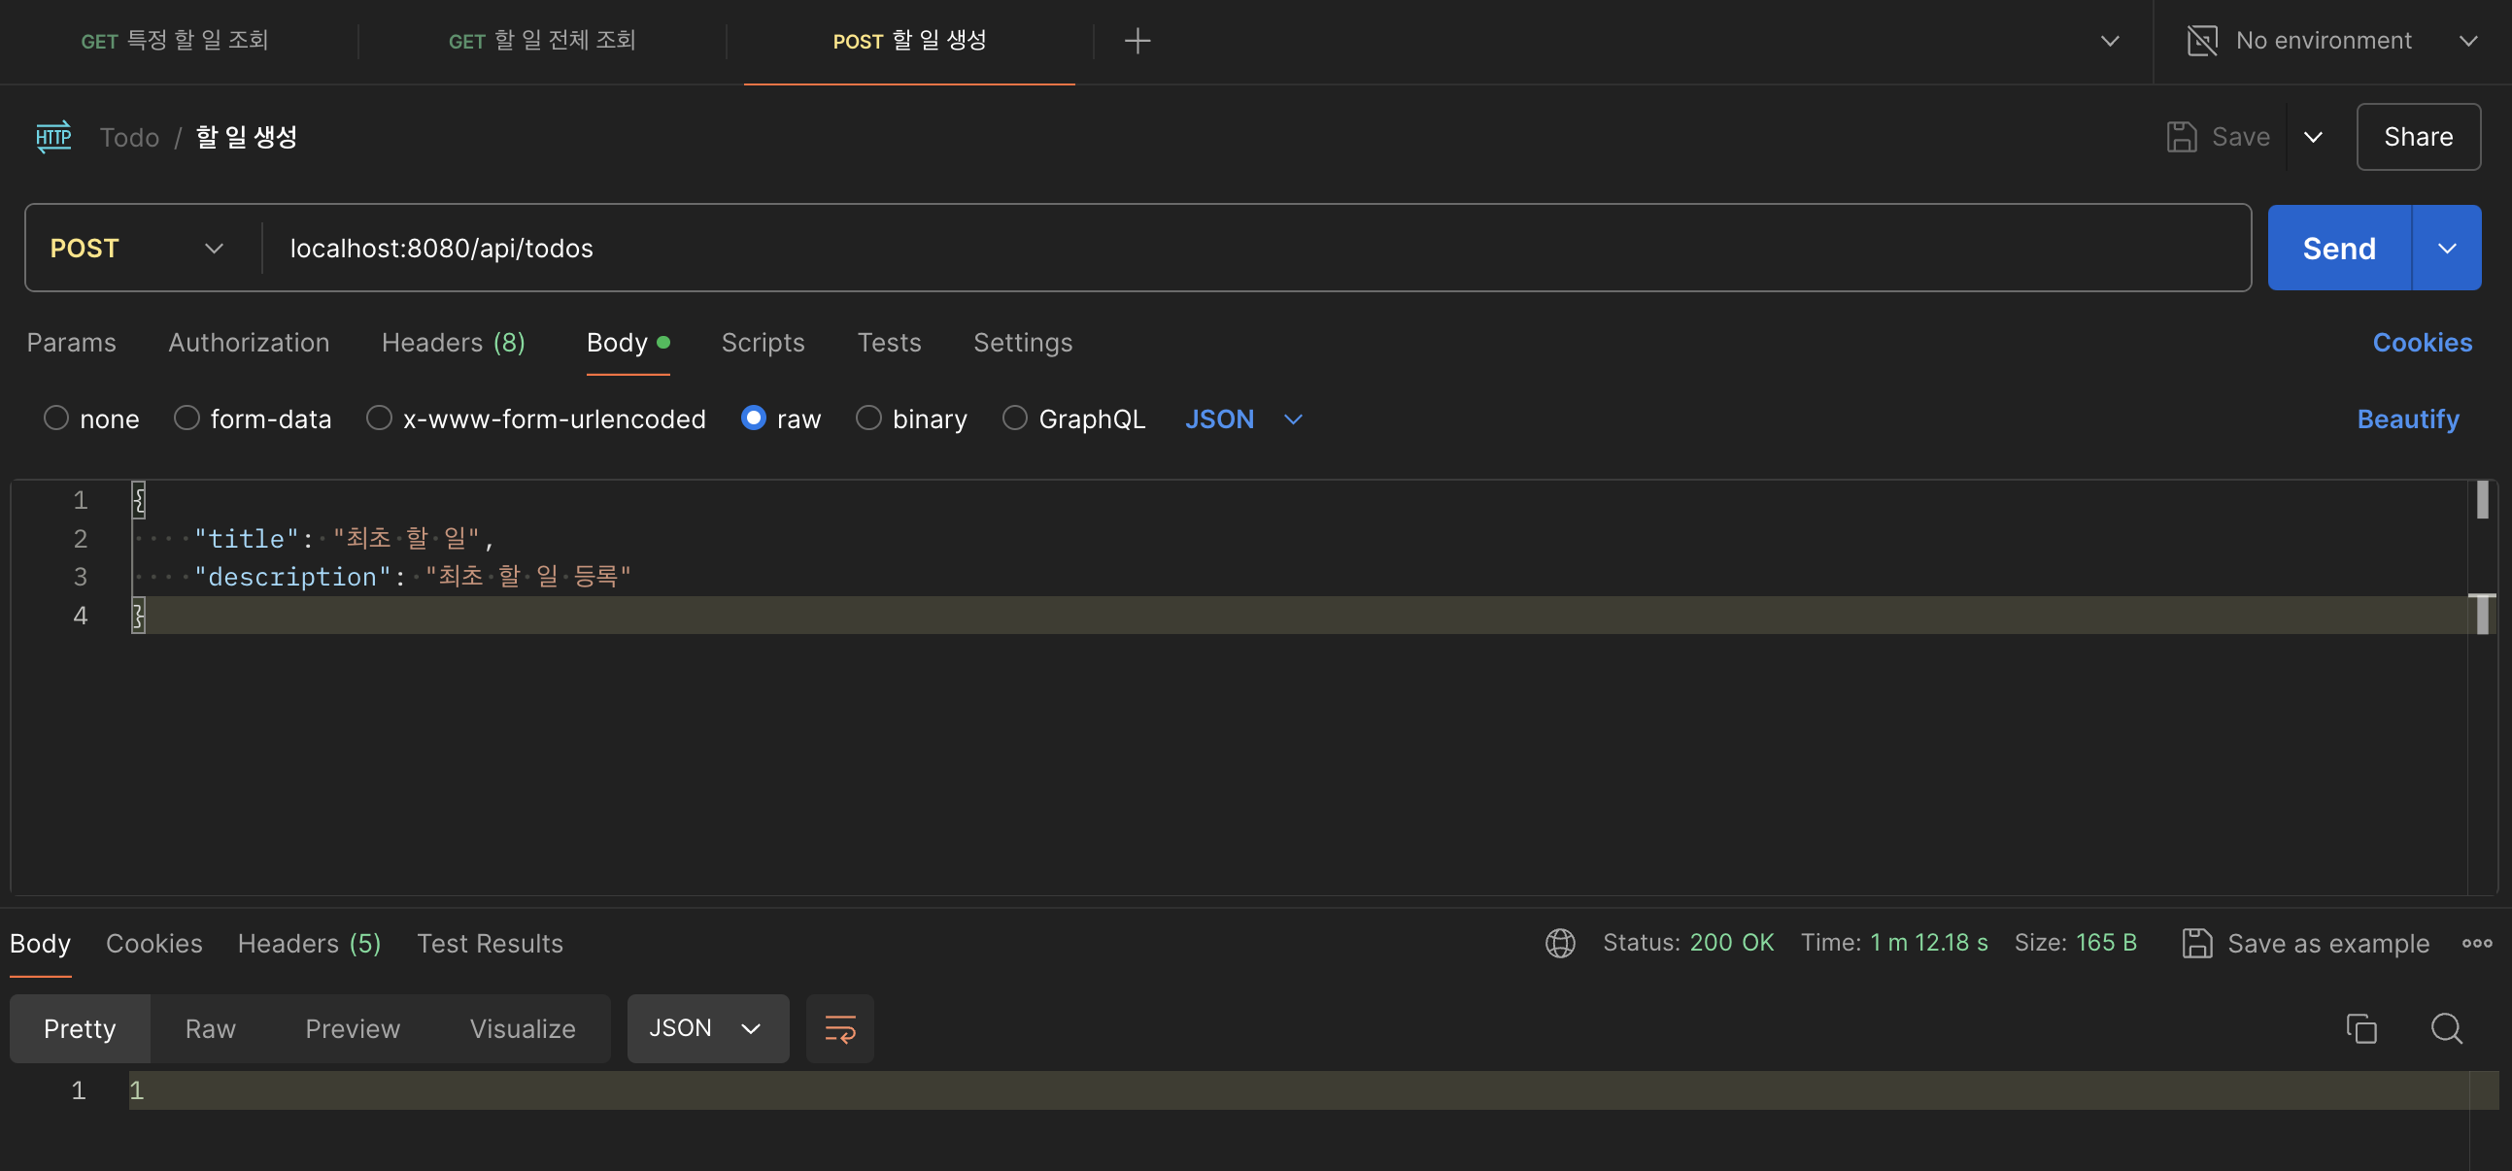
Task: Click the no environment icon
Action: tap(2202, 41)
